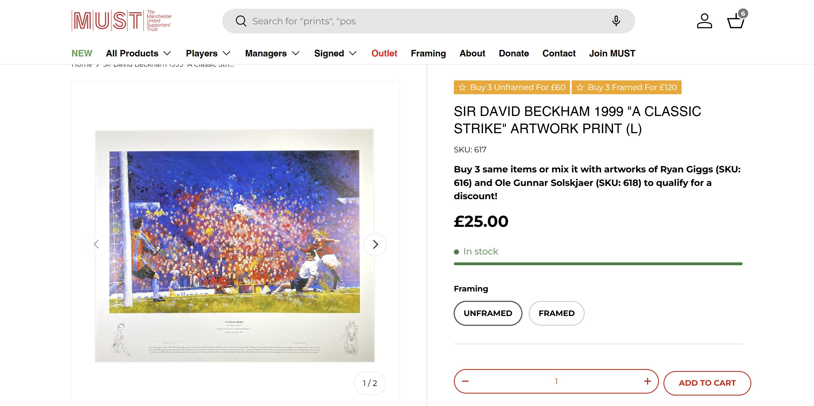
Task: Decrease quantity with minus icon
Action: tap(465, 381)
